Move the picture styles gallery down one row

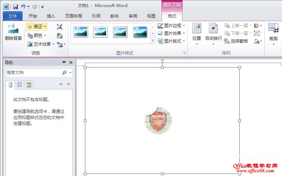point(153,33)
